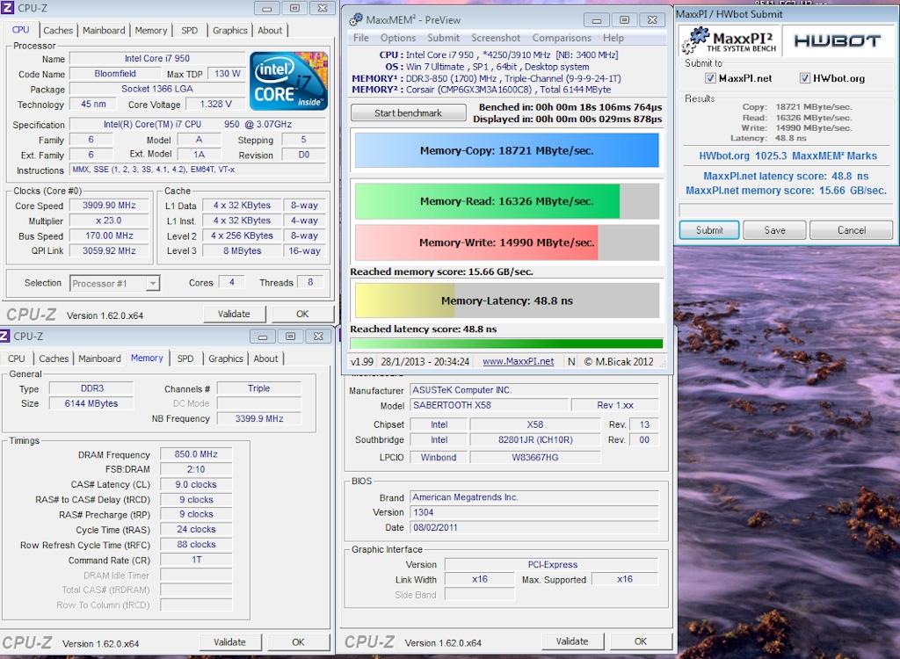Click OK in mainboard CPU-Z window
This screenshot has width=900, height=659.
click(641, 641)
